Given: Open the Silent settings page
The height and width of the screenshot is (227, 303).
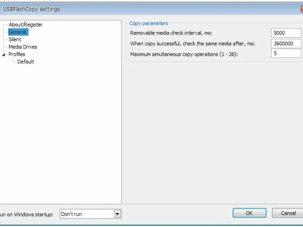Looking at the screenshot, I should 15,40.
